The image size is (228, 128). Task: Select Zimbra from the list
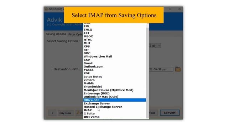click(x=115, y=80)
